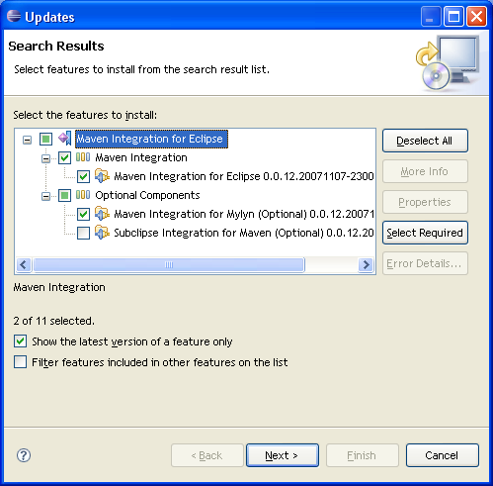Enable Filter features included in other features
Image resolution: width=493 pixels, height=486 pixels.
point(20,361)
